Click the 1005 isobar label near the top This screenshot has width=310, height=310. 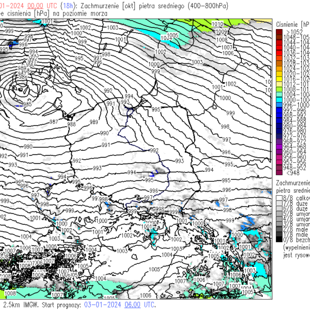pyautogui.click(x=173, y=35)
